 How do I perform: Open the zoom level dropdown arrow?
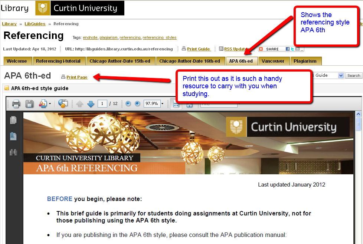162,103
